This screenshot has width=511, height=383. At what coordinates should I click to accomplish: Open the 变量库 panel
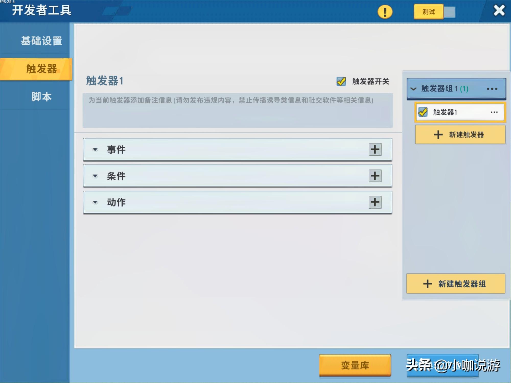point(355,365)
